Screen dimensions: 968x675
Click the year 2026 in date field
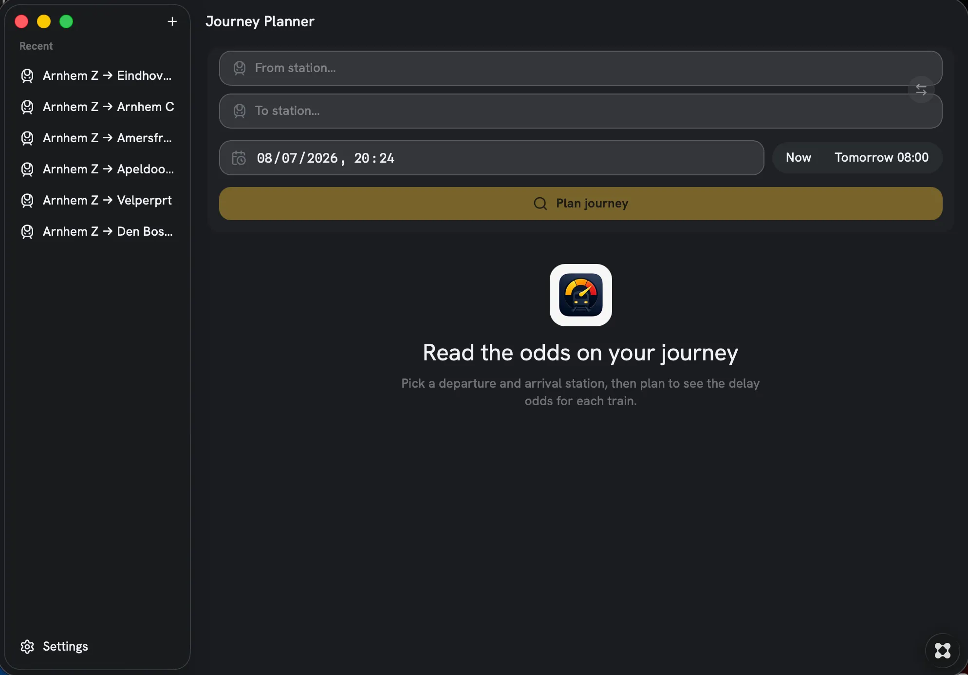(x=322, y=158)
